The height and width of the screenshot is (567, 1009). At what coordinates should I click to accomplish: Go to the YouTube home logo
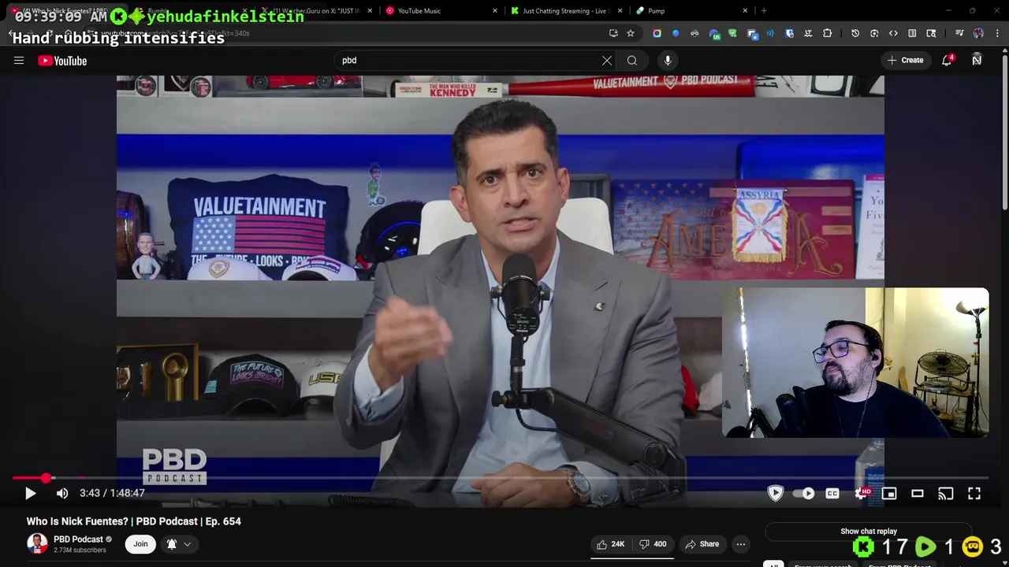(62, 61)
